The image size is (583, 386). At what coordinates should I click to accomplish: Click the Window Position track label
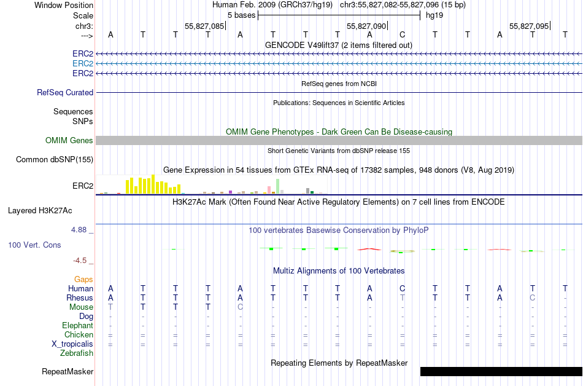[x=64, y=5]
